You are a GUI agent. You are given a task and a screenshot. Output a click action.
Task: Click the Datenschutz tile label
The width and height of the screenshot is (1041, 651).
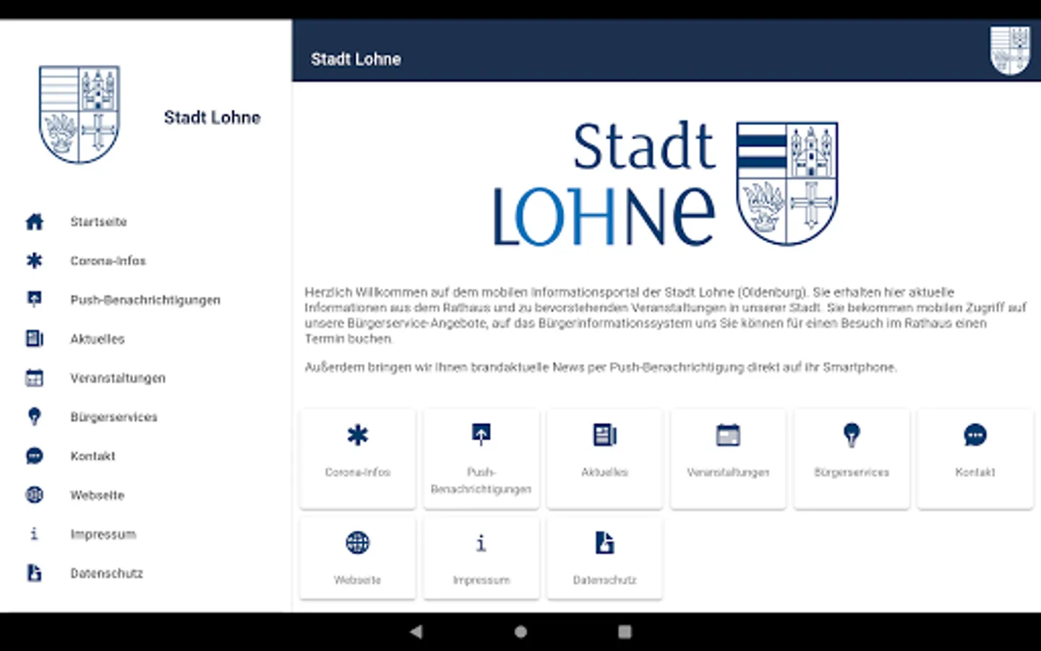(x=605, y=580)
